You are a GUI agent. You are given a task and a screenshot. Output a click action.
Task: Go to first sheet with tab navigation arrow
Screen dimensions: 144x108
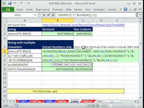pos(4,101)
